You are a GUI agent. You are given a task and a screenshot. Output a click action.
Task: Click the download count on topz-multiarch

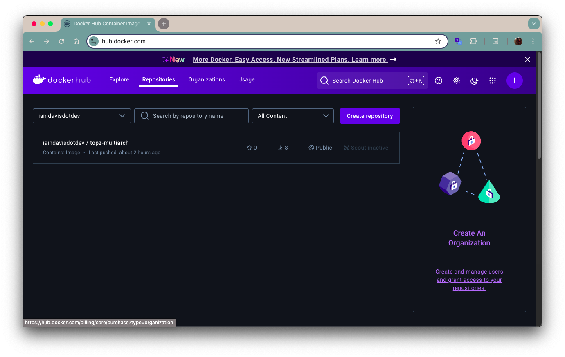(x=283, y=148)
